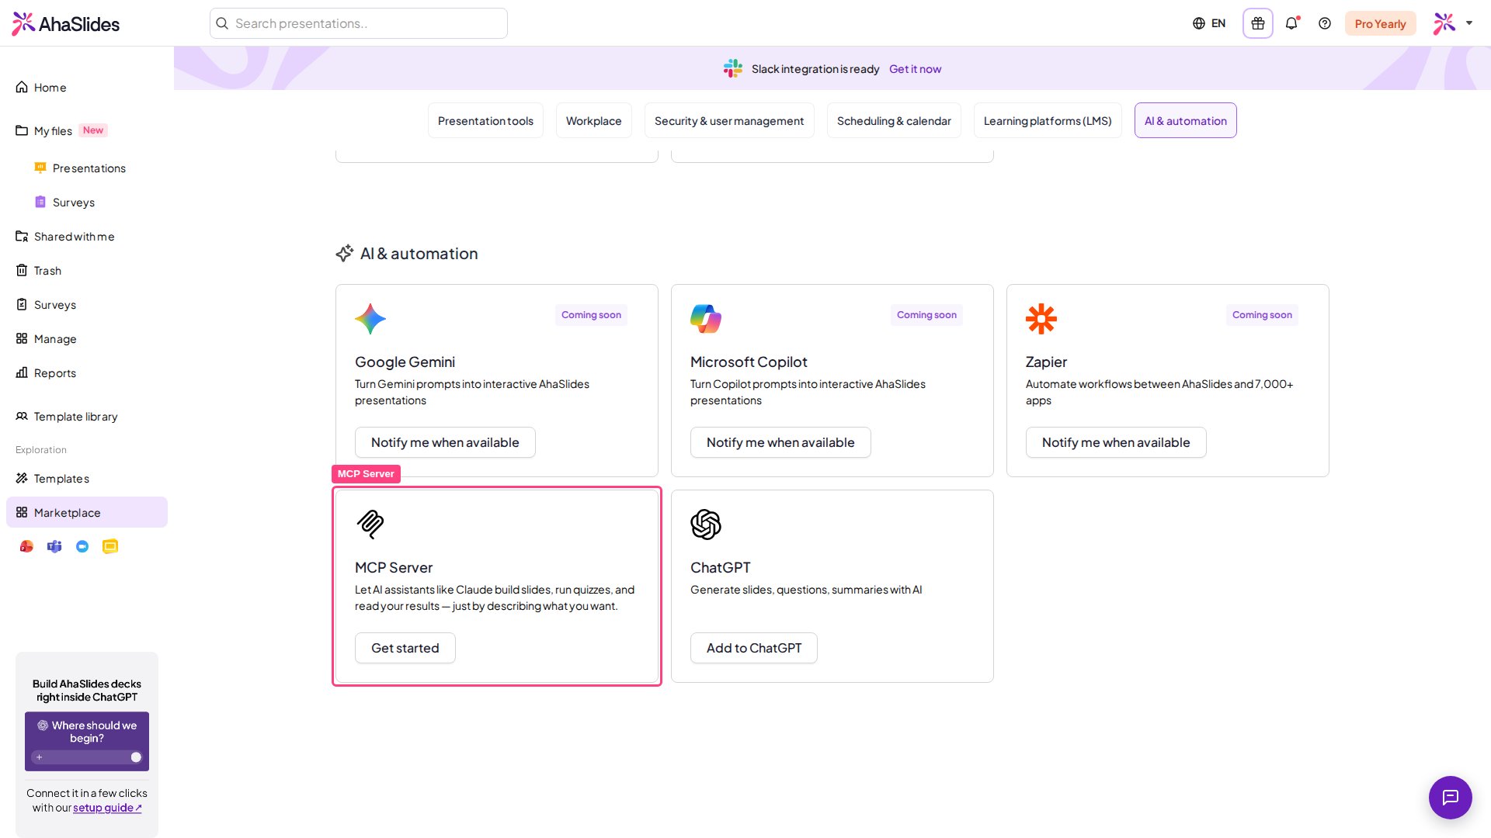Open My files in sidebar
The height and width of the screenshot is (838, 1491).
tap(87, 130)
